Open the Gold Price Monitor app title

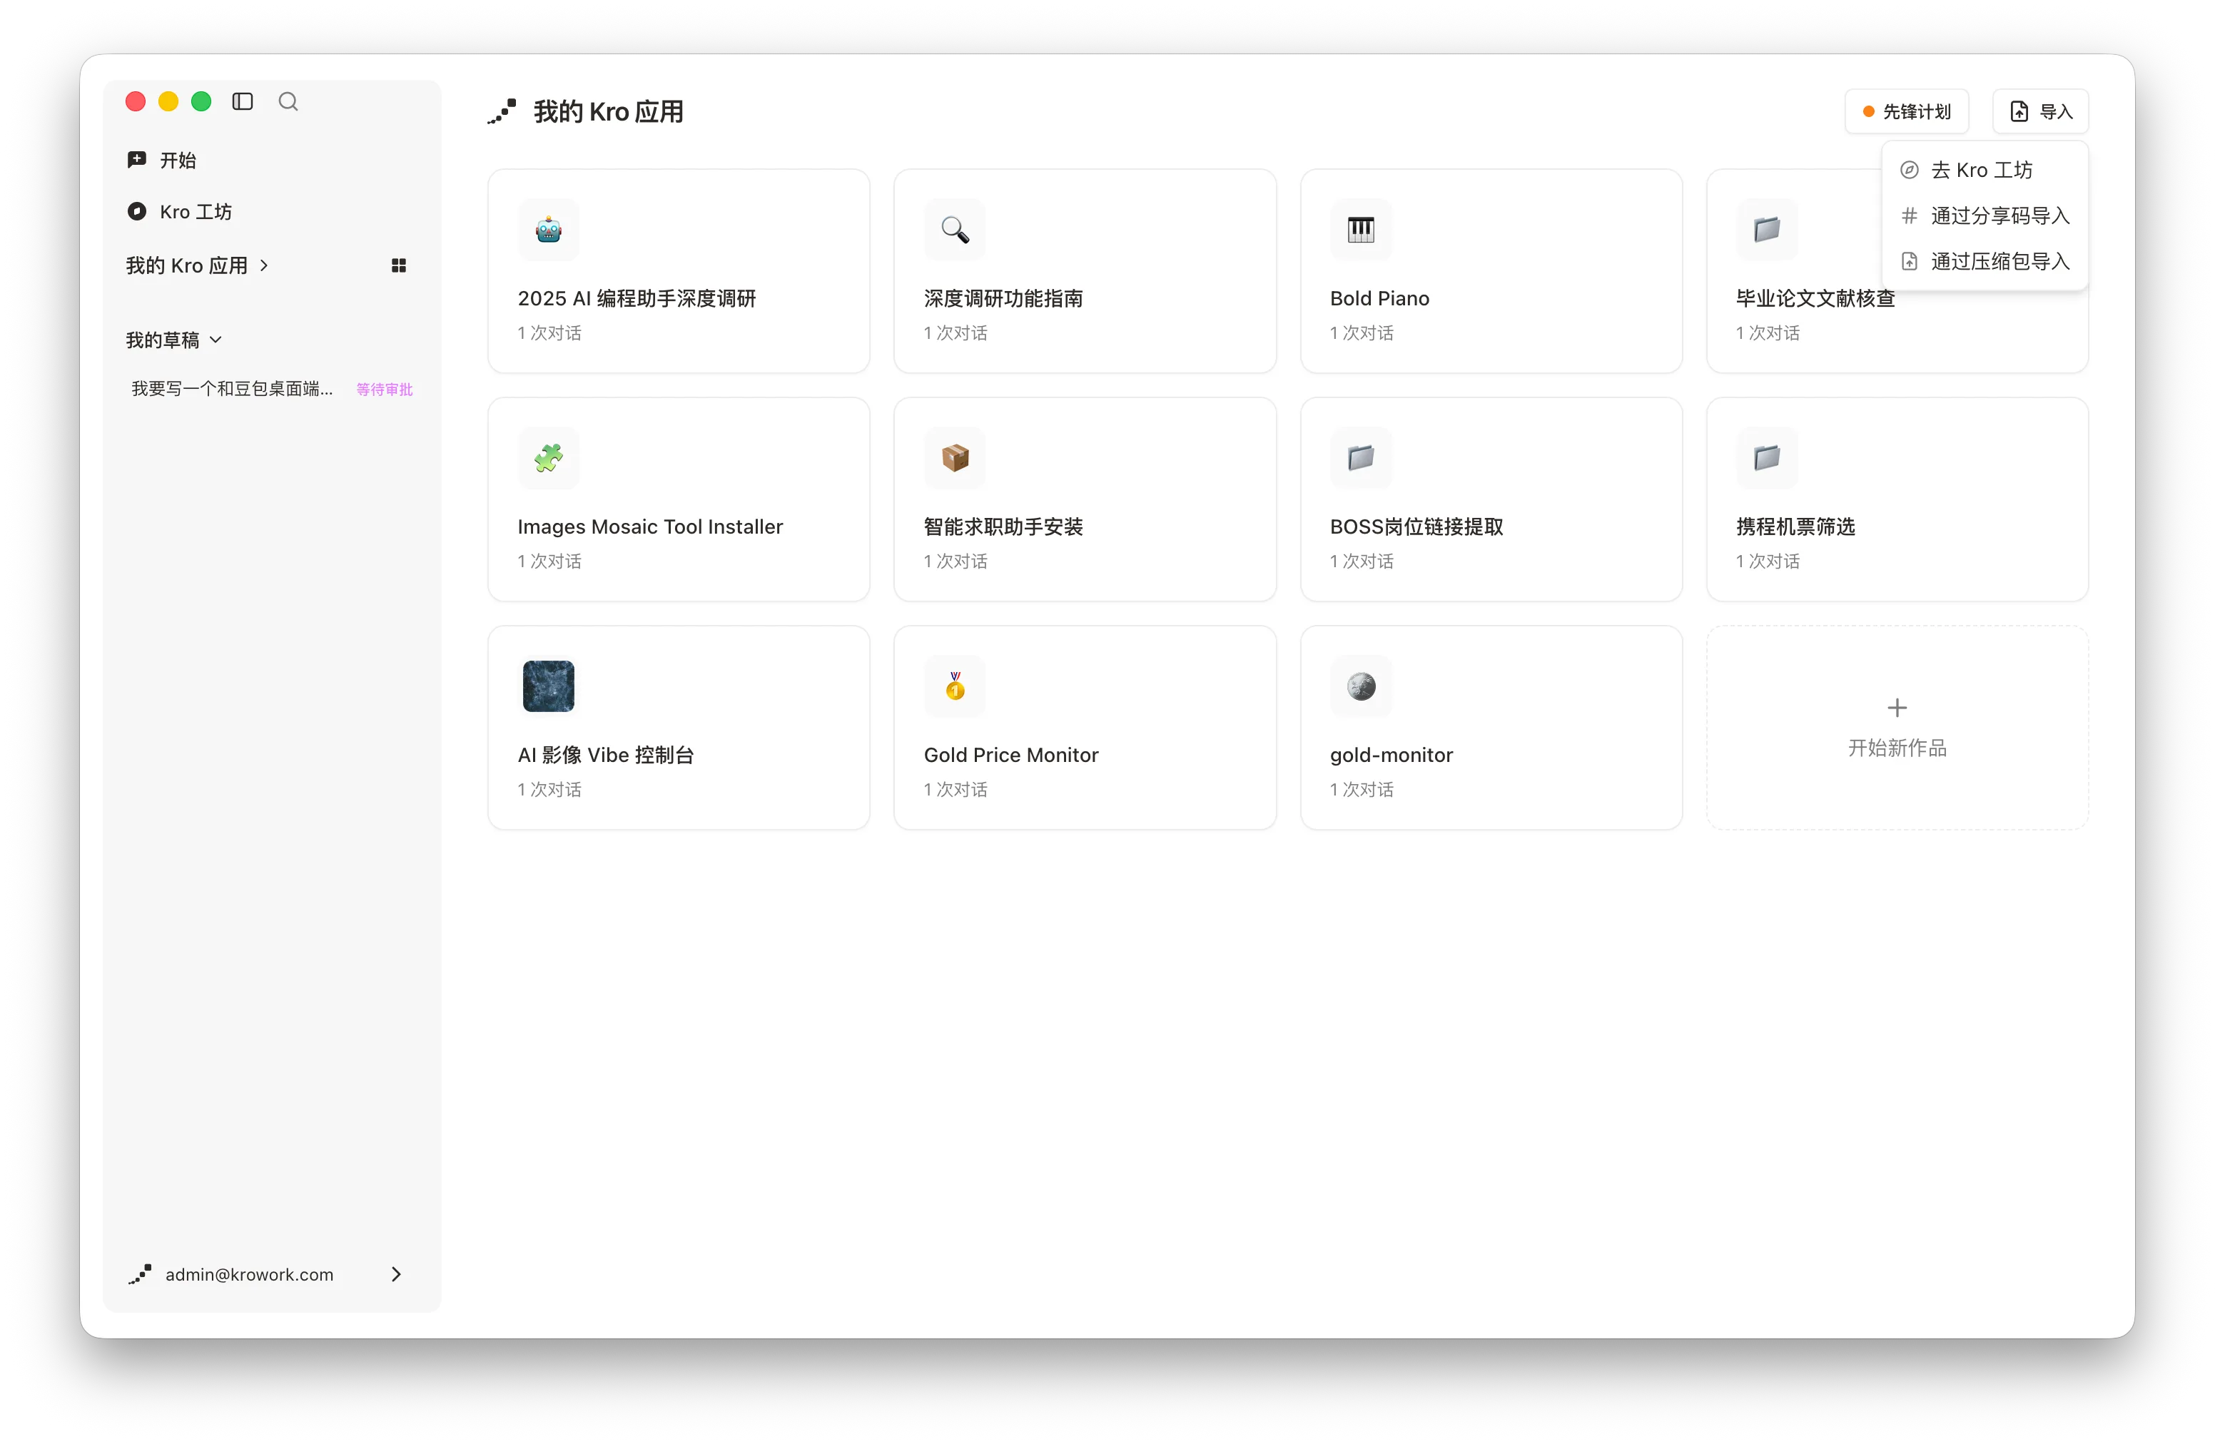[1010, 756]
